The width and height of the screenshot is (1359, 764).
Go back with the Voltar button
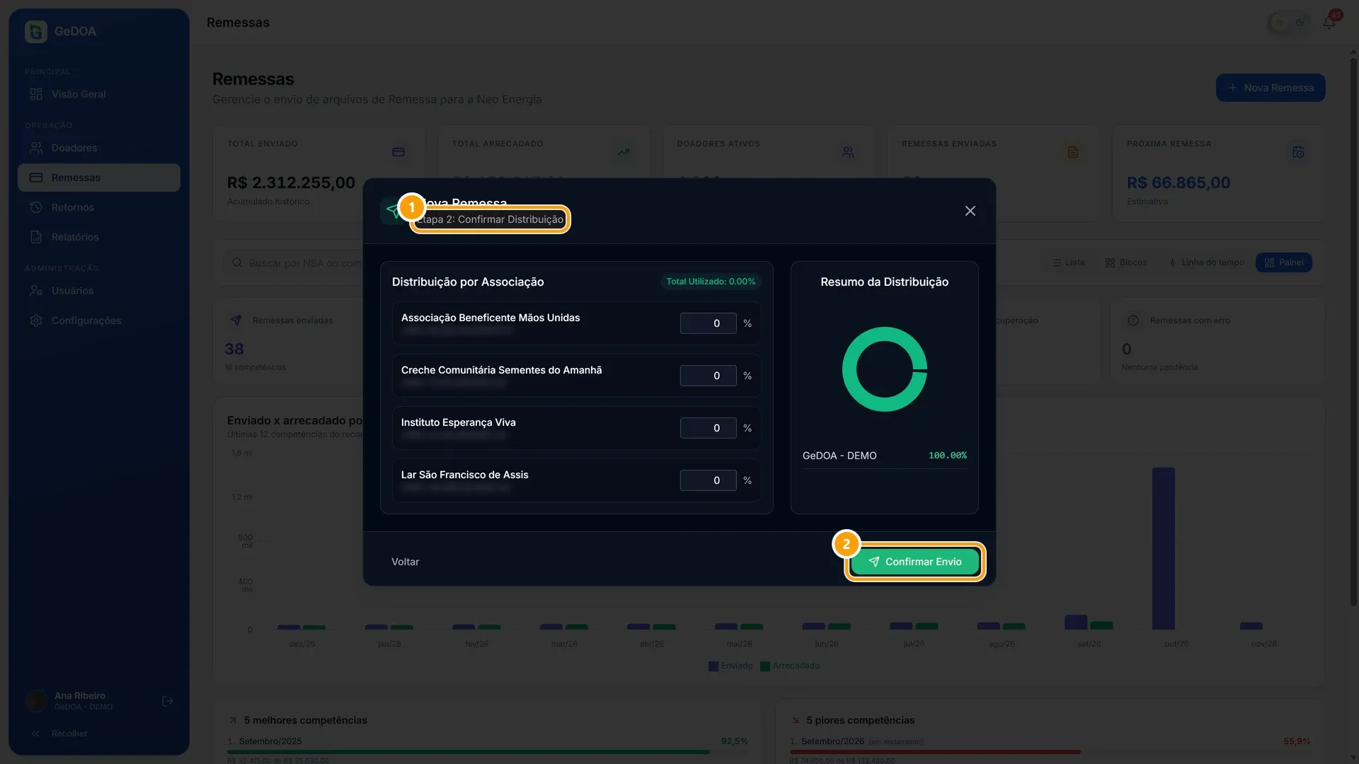(405, 562)
